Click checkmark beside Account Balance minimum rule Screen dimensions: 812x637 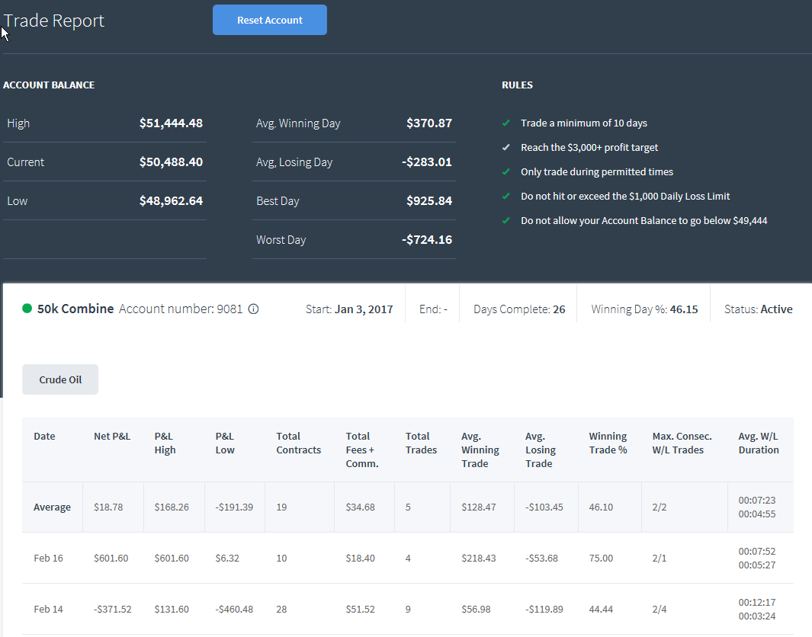coord(506,220)
